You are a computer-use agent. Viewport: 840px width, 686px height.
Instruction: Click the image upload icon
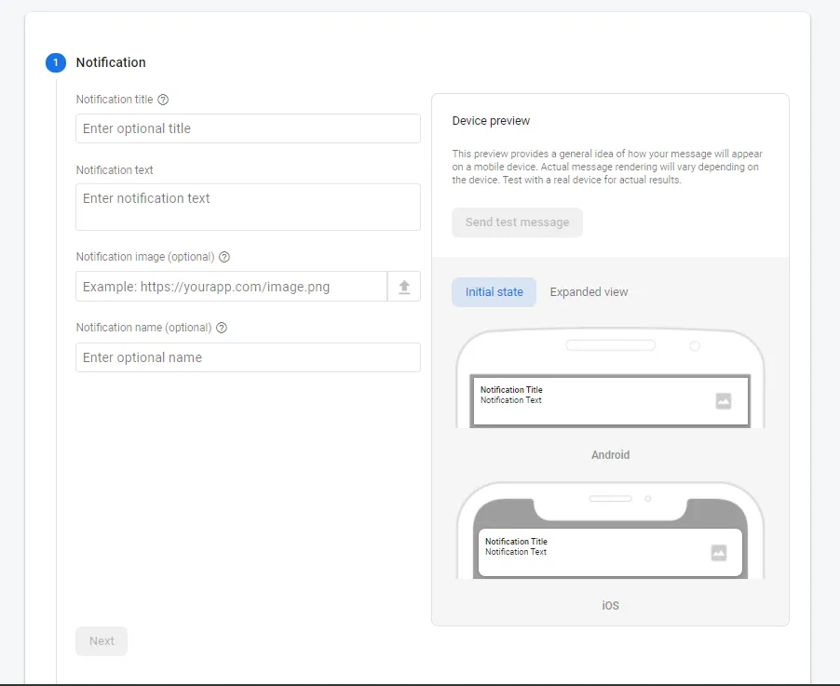click(x=403, y=286)
